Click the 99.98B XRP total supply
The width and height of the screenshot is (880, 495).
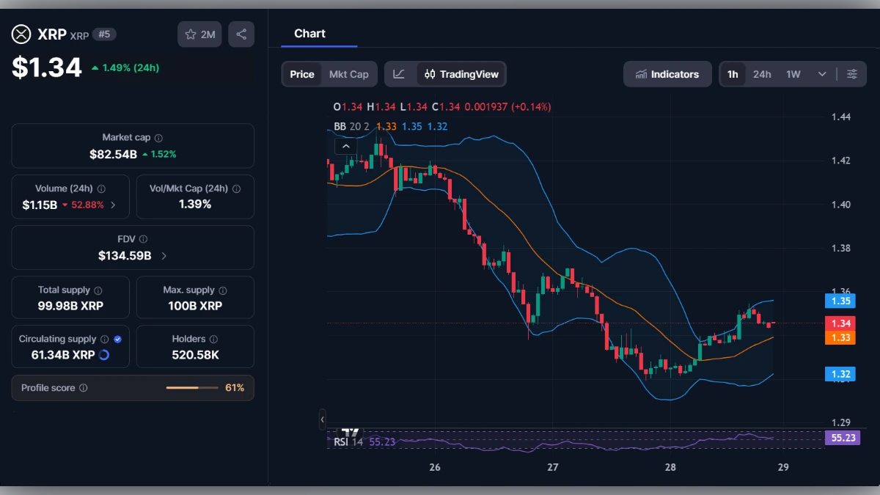click(70, 306)
